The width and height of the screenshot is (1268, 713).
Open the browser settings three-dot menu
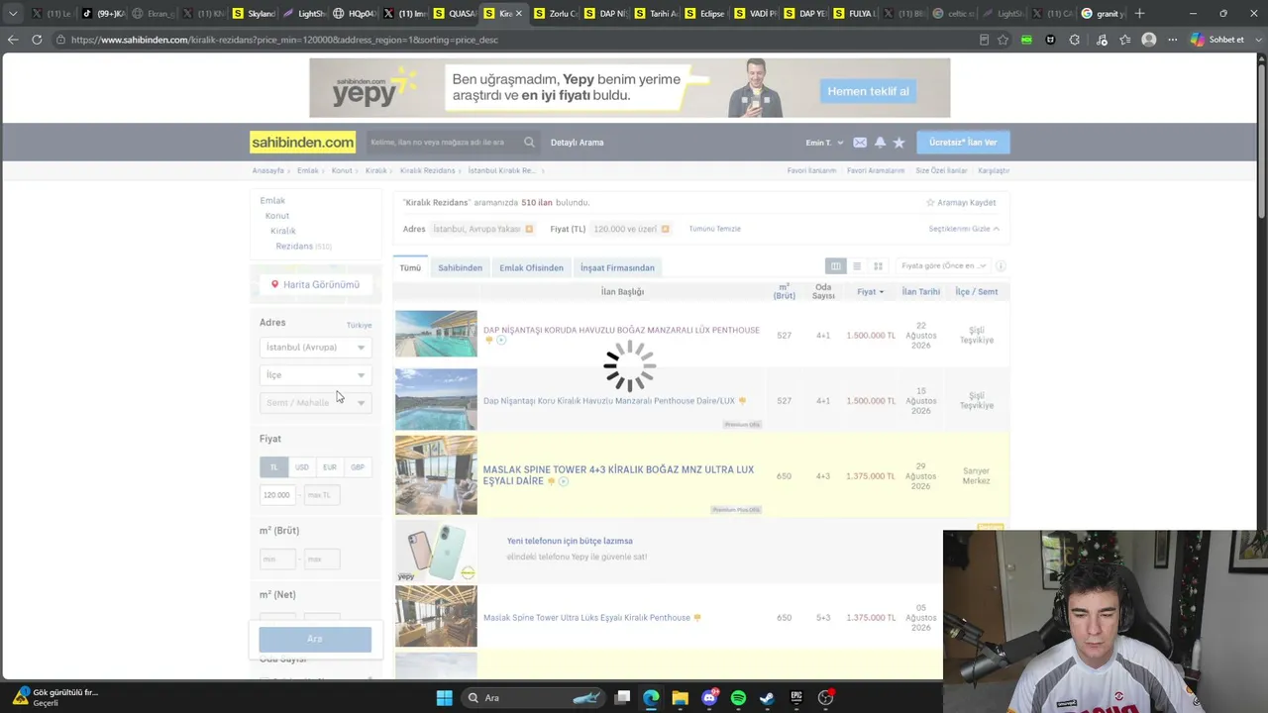pyautogui.click(x=1173, y=40)
